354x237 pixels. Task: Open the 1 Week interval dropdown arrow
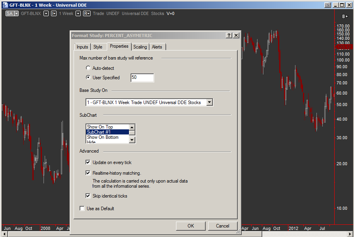click(x=78, y=13)
